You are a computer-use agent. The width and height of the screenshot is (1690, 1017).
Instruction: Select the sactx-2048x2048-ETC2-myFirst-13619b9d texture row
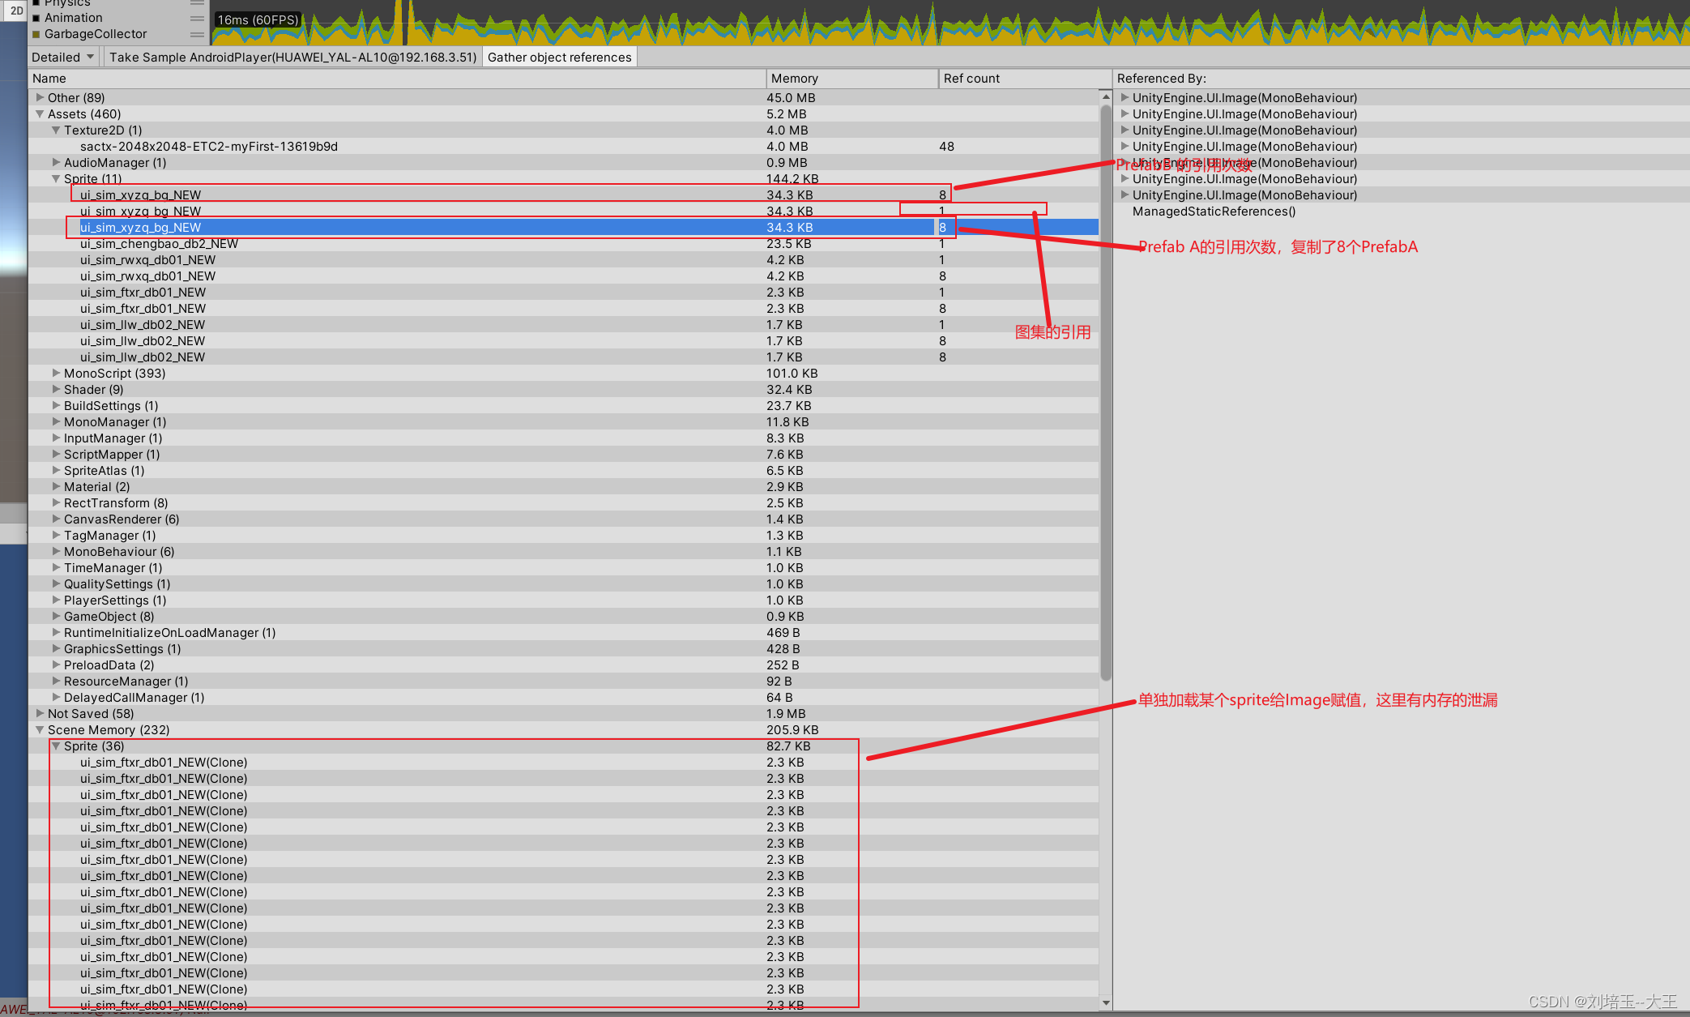(x=563, y=147)
